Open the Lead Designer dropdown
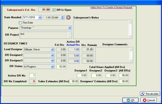Screen dimensions: 162x104 click(52, 50)
